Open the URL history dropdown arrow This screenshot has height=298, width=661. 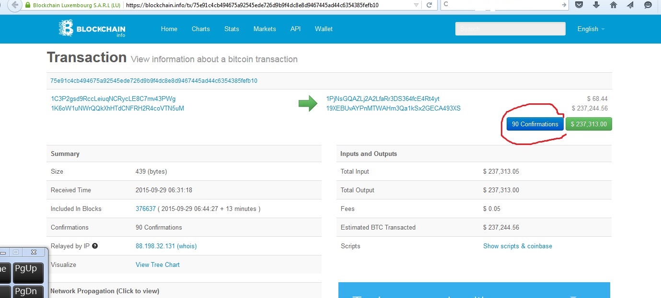pos(416,5)
